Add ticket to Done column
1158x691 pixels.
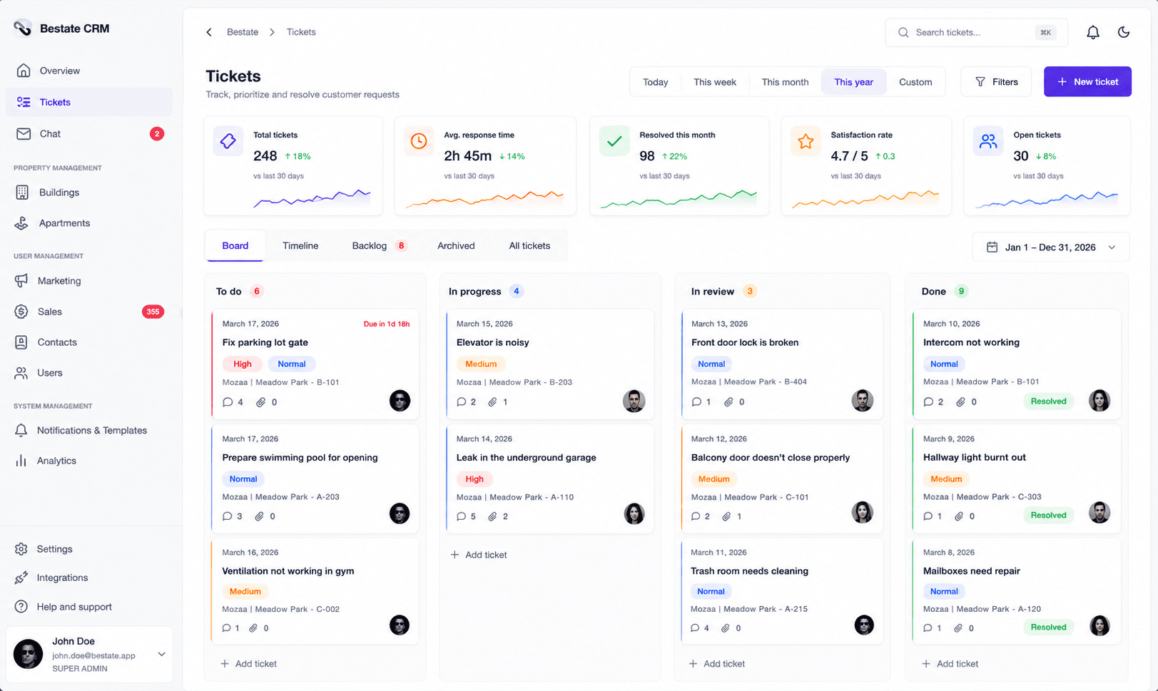(x=950, y=664)
